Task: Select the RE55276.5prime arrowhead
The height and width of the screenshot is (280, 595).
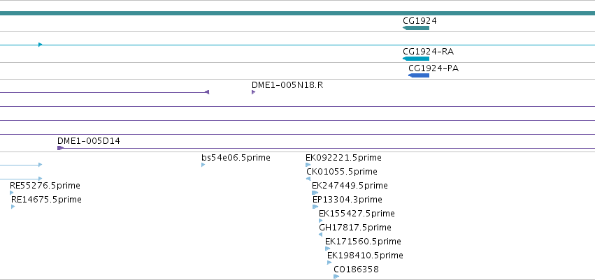Action: click(x=12, y=193)
